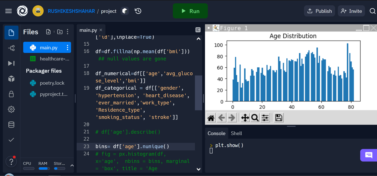Open the Debugger sidebar icon
Image resolution: width=377 pixels, height=176 pixels.
[11, 63]
